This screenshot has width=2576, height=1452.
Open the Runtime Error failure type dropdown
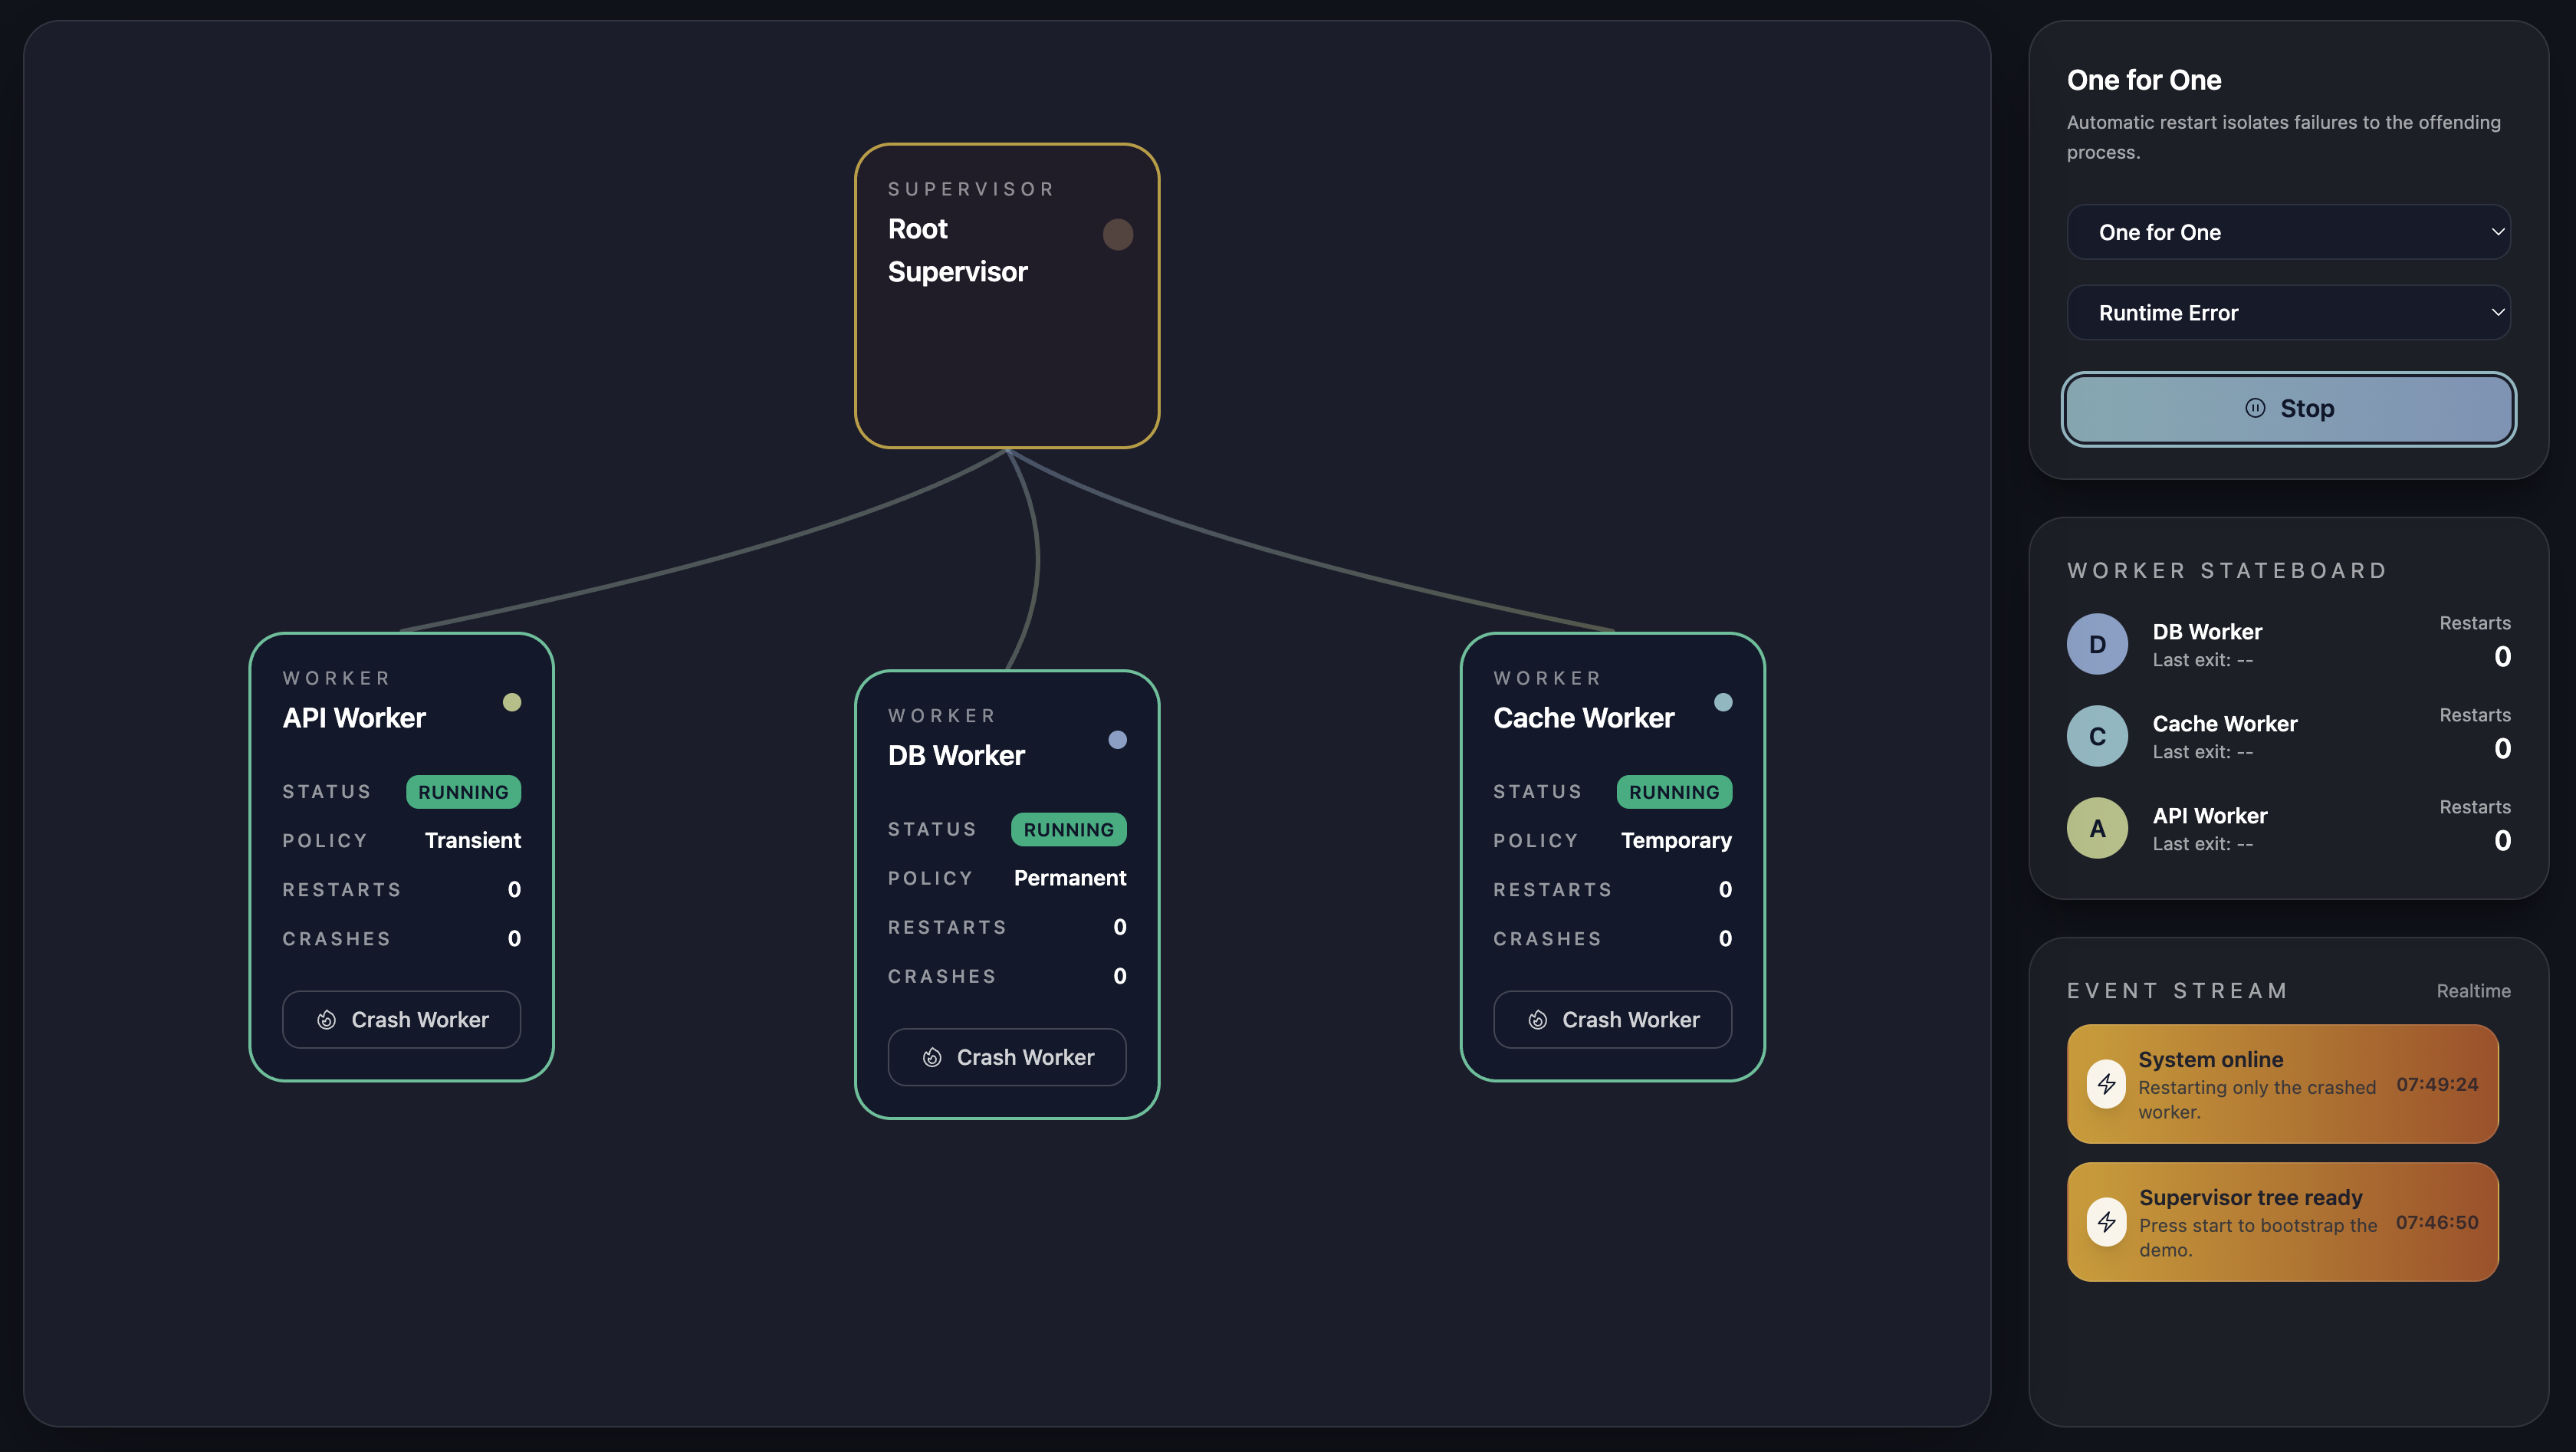pos(2288,312)
